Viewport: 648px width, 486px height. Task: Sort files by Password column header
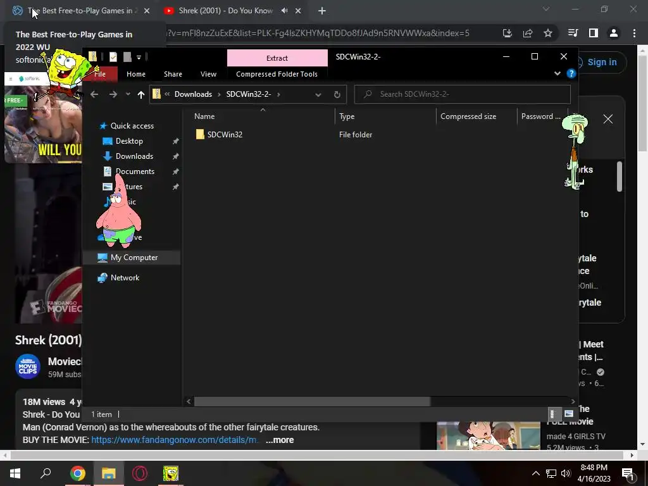coord(542,116)
